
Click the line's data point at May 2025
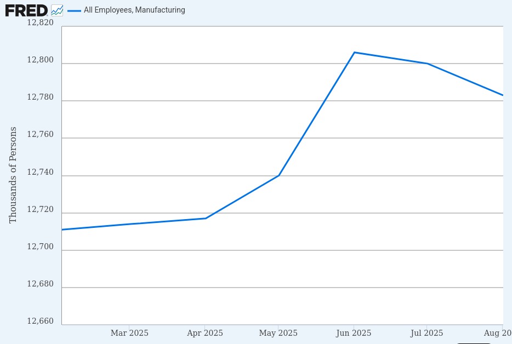click(x=278, y=176)
